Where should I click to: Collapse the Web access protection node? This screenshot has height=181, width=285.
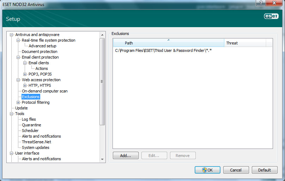click(x=18, y=80)
